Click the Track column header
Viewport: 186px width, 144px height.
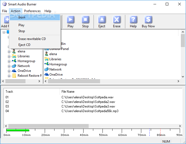click(x=32, y=92)
